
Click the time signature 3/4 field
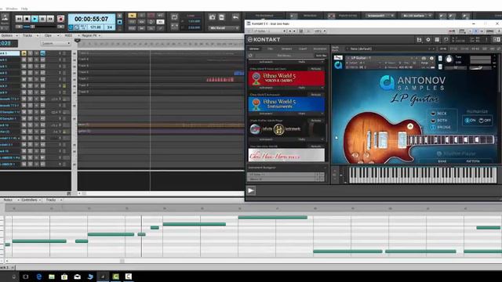click(110, 27)
